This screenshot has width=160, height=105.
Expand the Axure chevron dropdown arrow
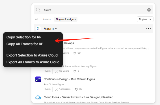56,29
